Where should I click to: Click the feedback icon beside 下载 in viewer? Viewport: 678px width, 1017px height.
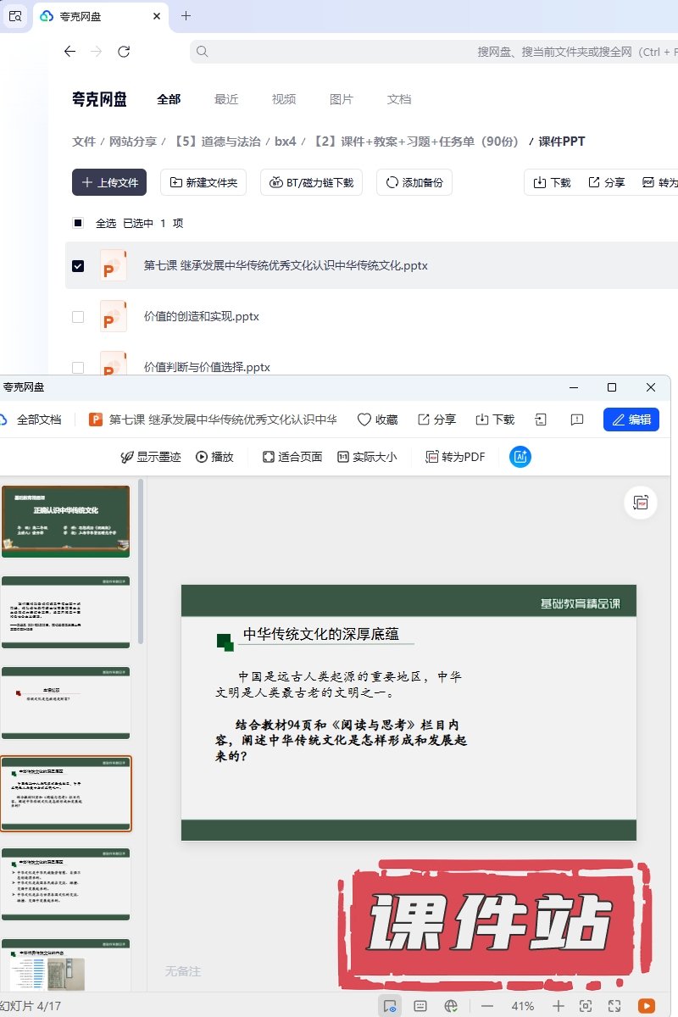[577, 420]
